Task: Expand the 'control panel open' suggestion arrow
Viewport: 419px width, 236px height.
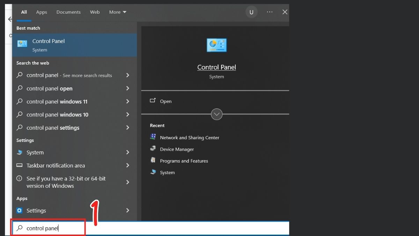Action: [127, 88]
